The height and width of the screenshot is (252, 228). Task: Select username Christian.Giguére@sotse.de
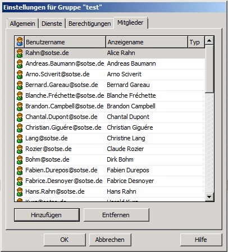pyautogui.click(x=63, y=127)
